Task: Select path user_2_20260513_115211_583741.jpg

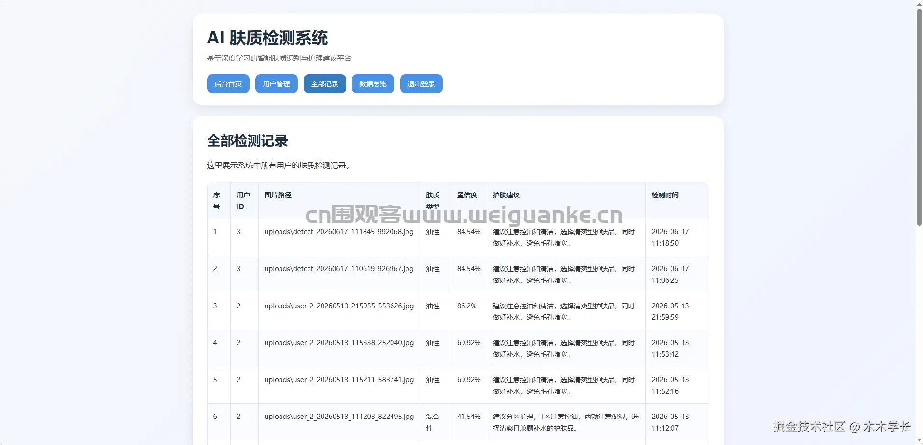Action: pyautogui.click(x=339, y=380)
